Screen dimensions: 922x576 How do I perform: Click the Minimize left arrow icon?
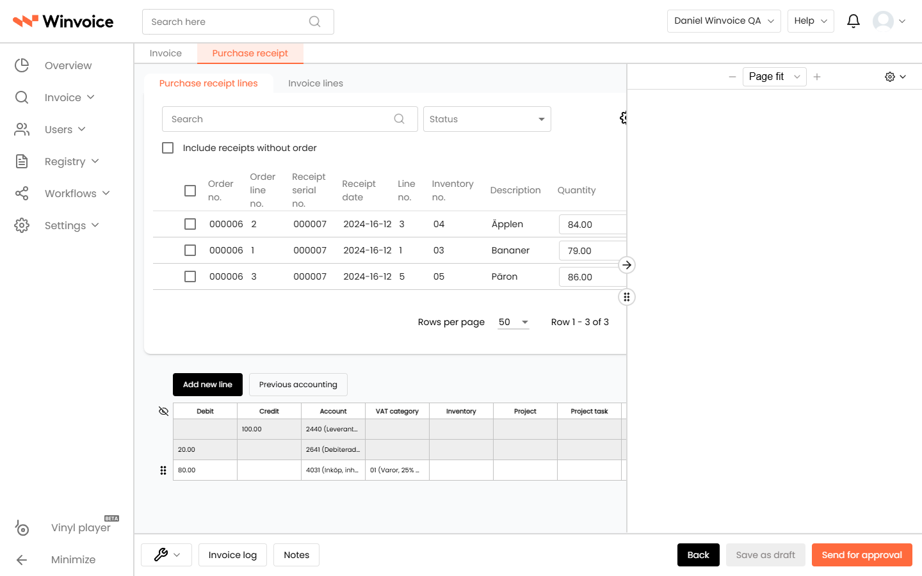22,560
